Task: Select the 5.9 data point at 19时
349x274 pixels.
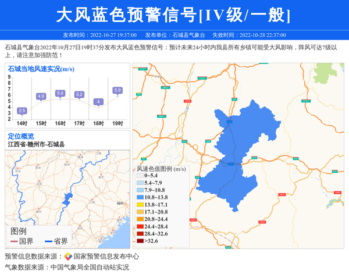Action: pyautogui.click(x=117, y=90)
